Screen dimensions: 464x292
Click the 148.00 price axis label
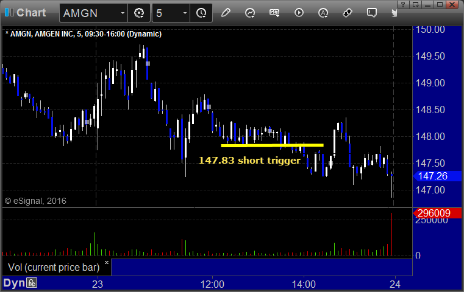(x=430, y=136)
